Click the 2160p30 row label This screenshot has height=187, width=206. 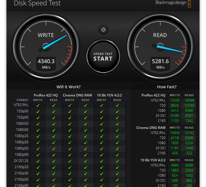pyautogui.click(x=22, y=173)
